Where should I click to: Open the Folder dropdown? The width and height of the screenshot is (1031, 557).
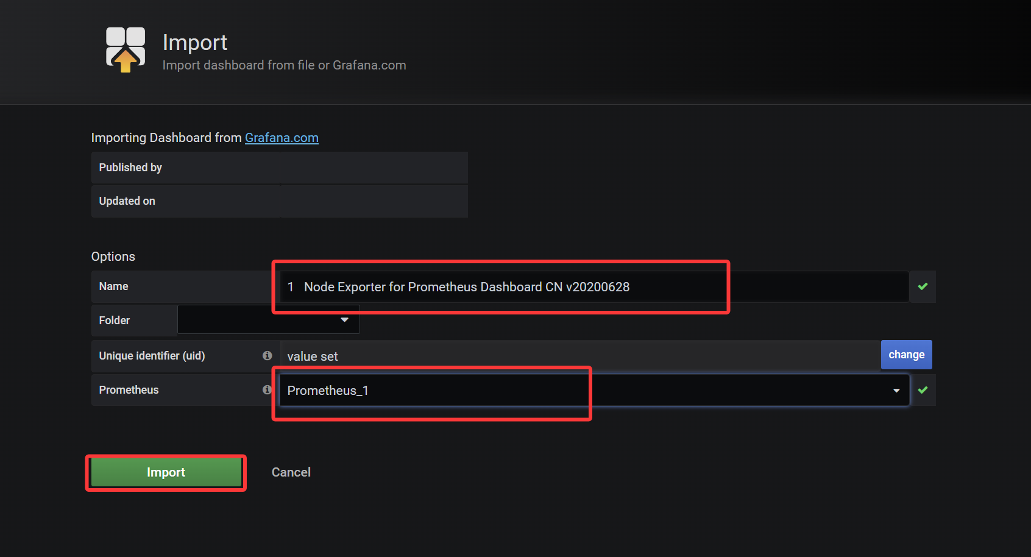coord(269,320)
